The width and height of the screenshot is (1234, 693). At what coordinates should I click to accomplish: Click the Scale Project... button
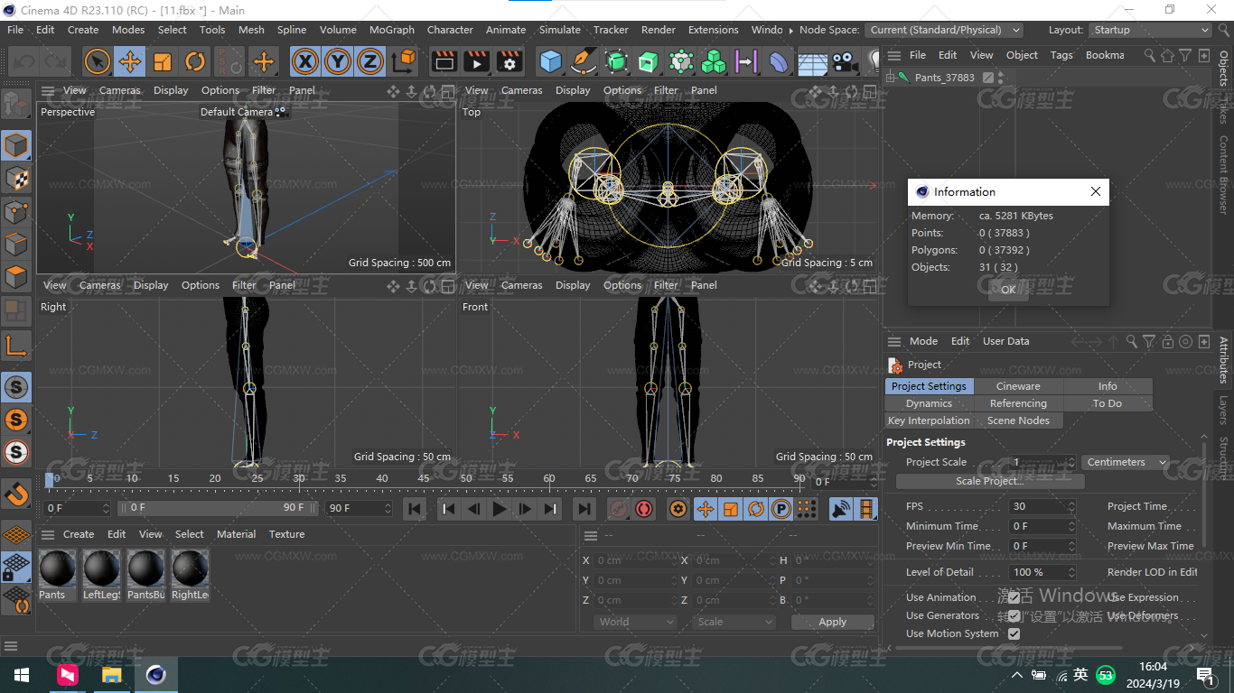point(990,481)
